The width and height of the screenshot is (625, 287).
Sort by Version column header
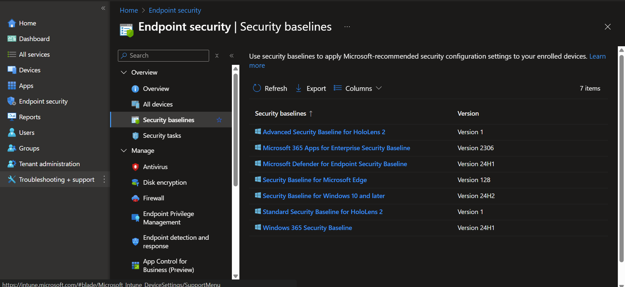[468, 113]
